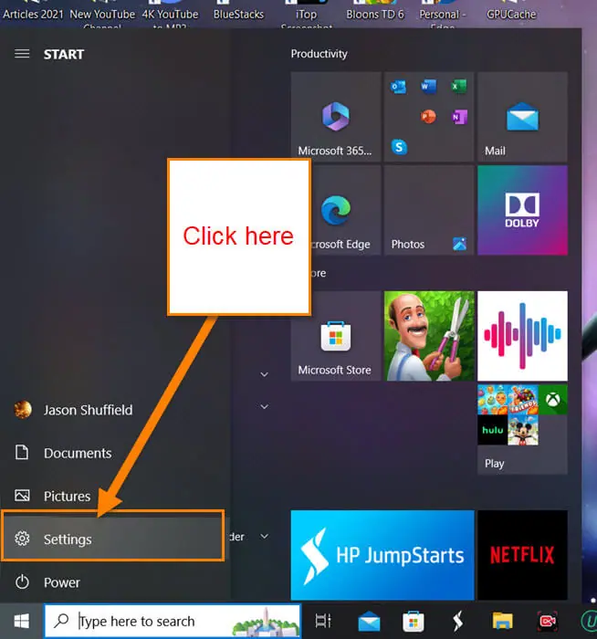Open the Netflix tile
597x639 pixels.
(x=522, y=555)
